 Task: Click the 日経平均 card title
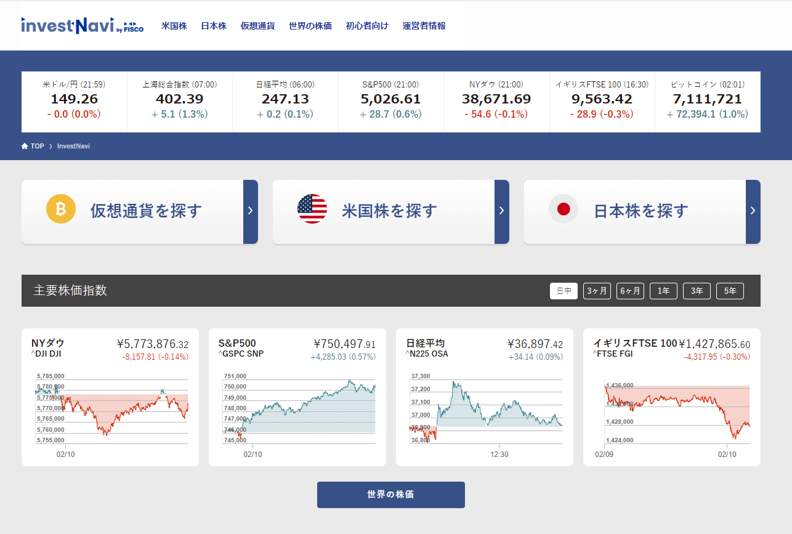(x=426, y=344)
